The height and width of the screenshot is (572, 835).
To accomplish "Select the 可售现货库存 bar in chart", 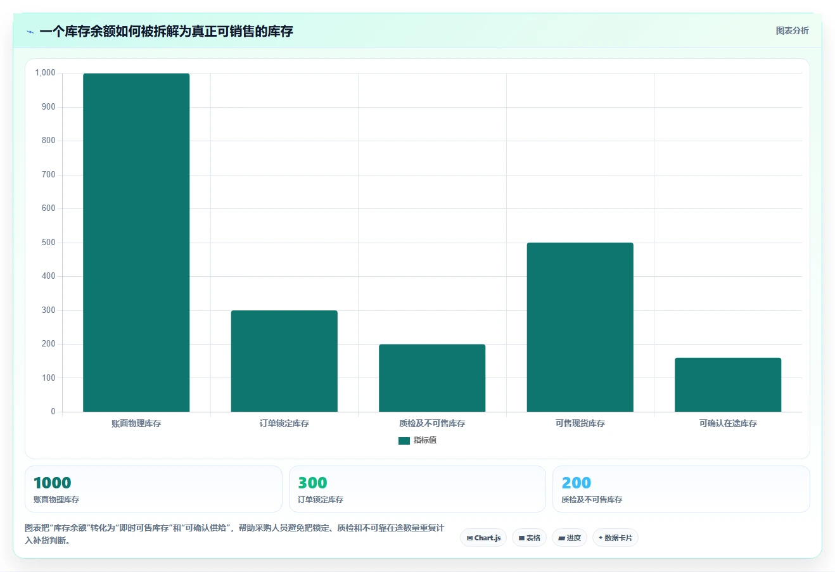I will [580, 327].
